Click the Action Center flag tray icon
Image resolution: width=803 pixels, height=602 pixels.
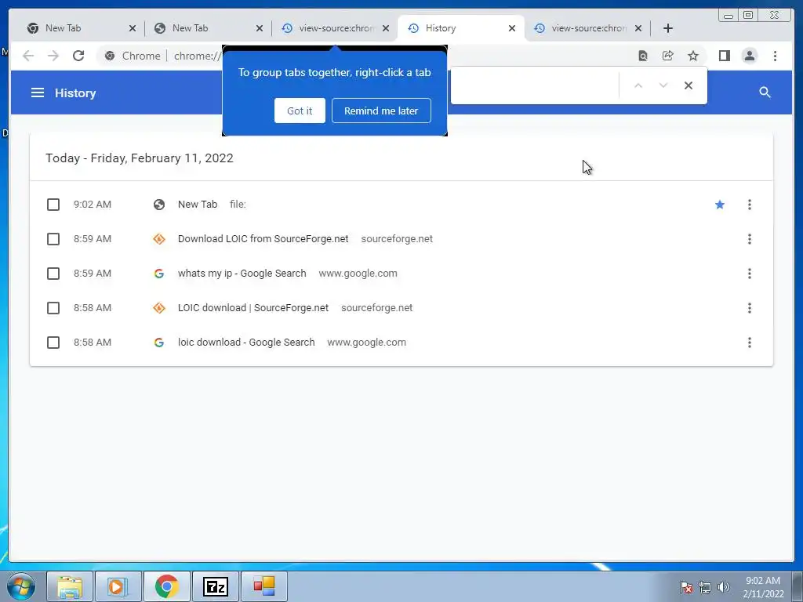pos(686,587)
